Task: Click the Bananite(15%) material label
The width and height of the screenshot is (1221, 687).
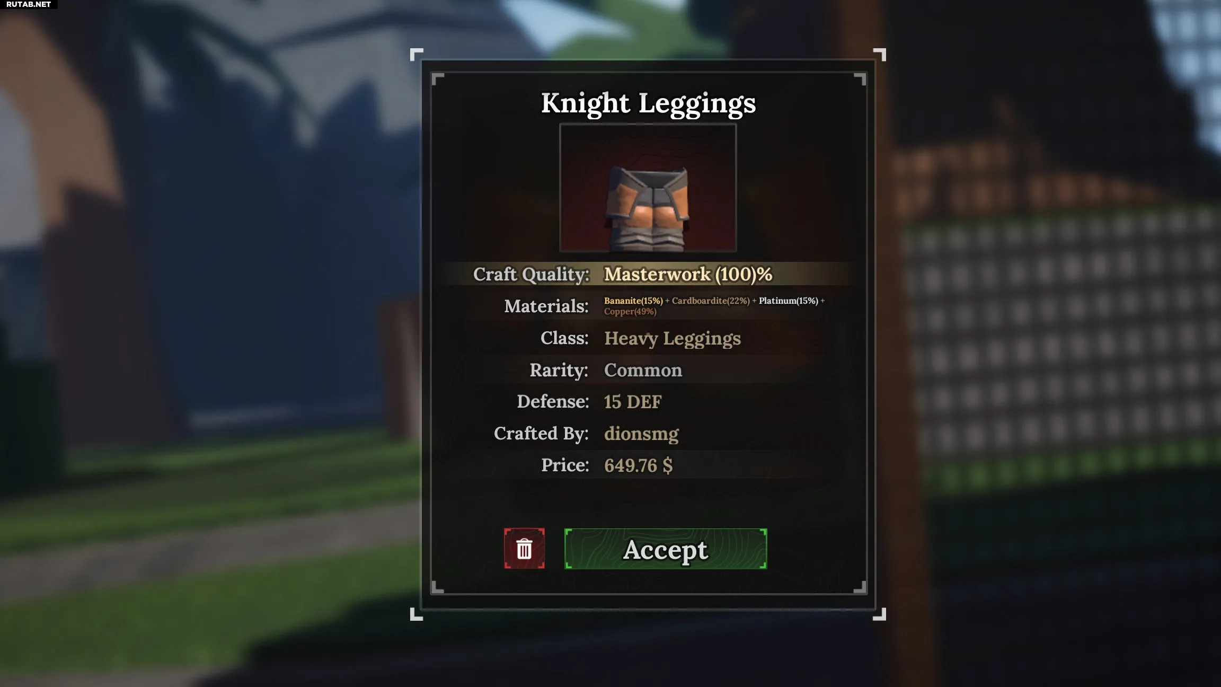Action: 633,301
